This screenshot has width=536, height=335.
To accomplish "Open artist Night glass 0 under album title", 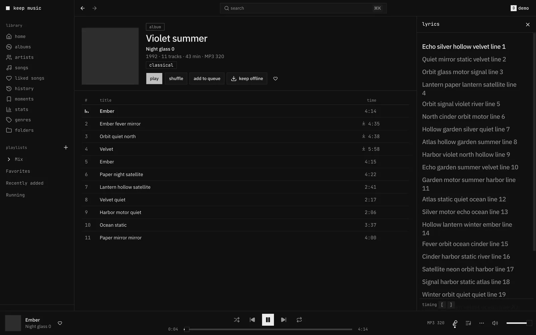I will pos(160,49).
